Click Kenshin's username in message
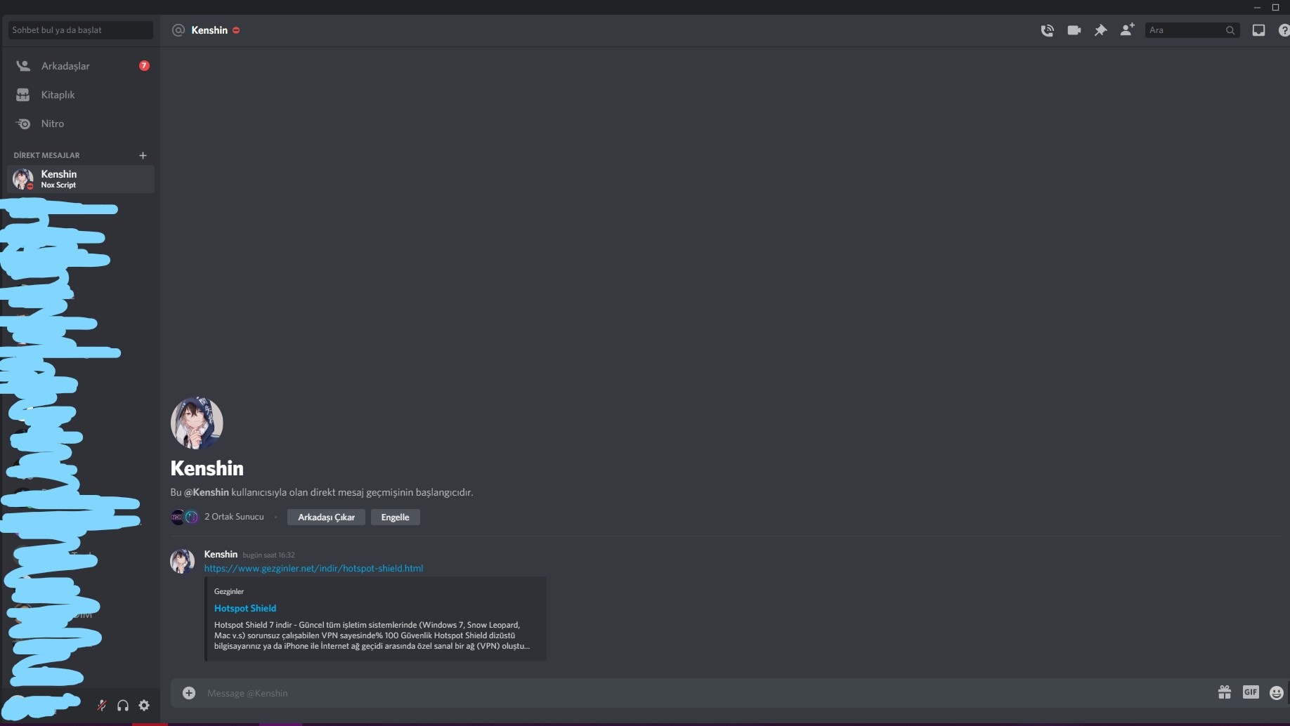The height and width of the screenshot is (726, 1290). click(x=221, y=554)
